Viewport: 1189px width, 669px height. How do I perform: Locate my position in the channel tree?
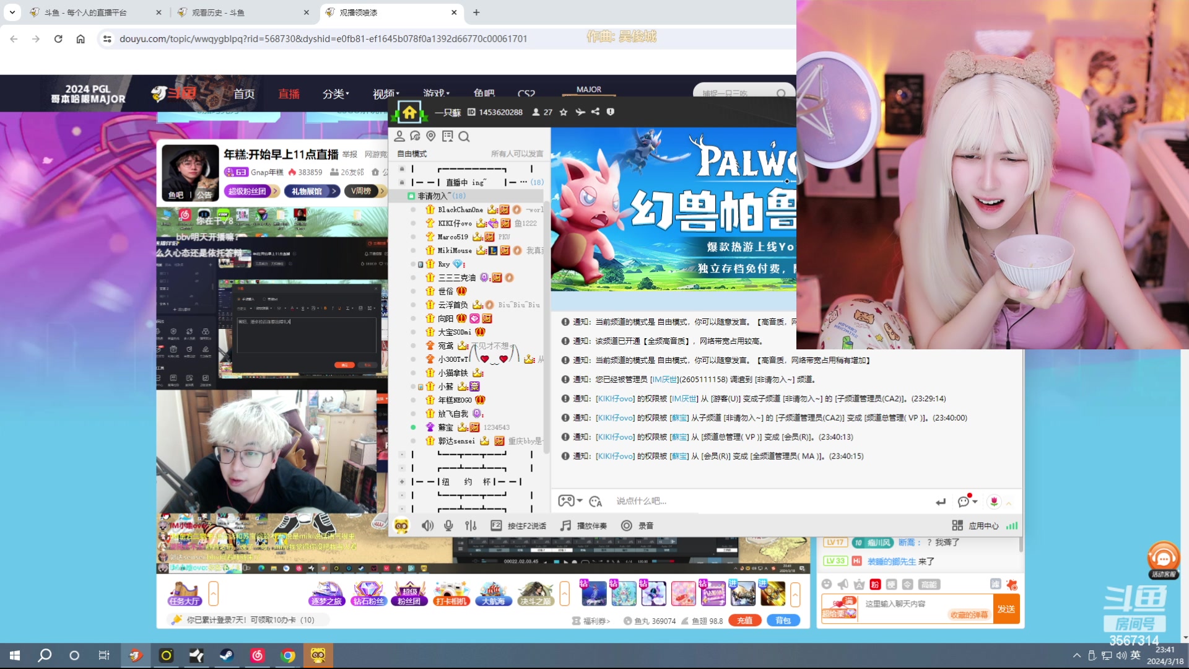point(431,136)
